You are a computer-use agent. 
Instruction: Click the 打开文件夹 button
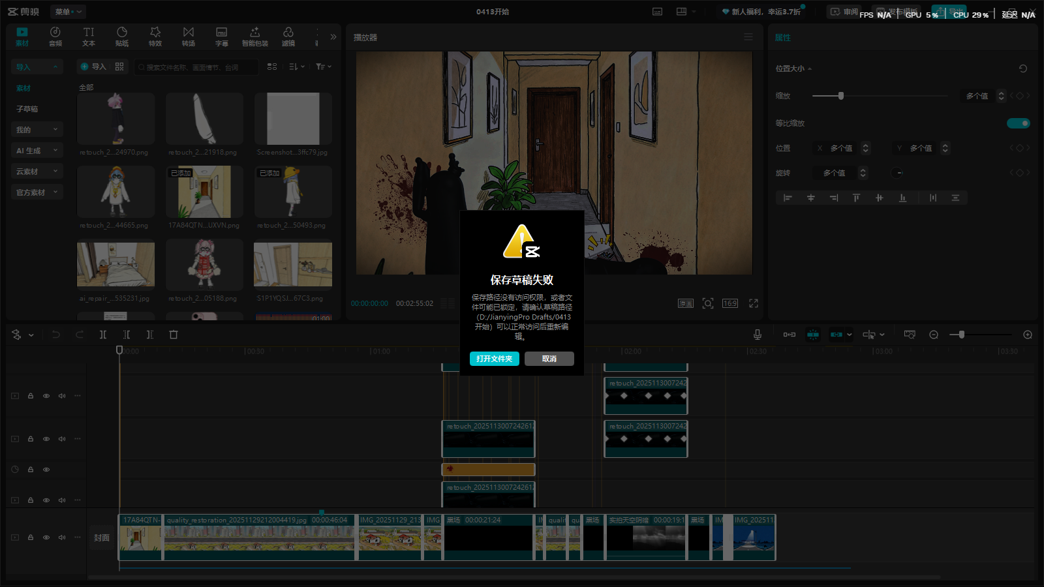click(494, 359)
